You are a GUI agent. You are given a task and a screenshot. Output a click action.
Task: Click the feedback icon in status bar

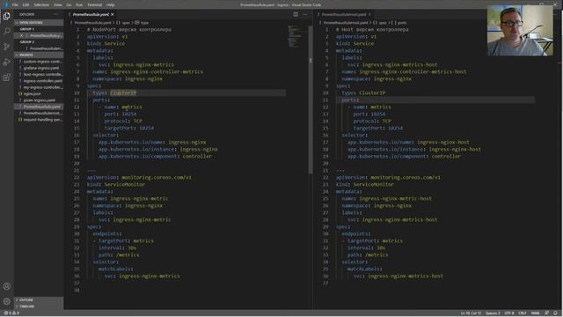(x=547, y=313)
